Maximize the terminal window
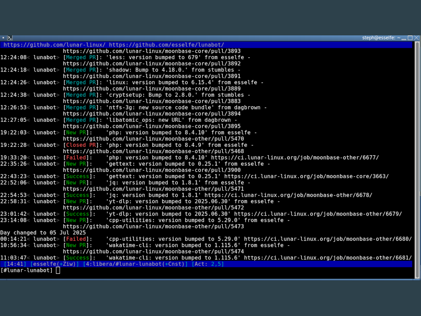This screenshot has width=421, height=316. pyautogui.click(x=410, y=38)
